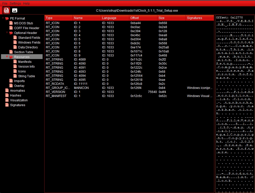
Task: Open the Settings menu
Action: 15,3
